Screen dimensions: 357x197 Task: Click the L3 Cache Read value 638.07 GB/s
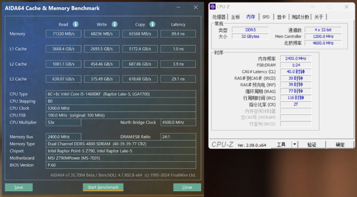(x=63, y=79)
